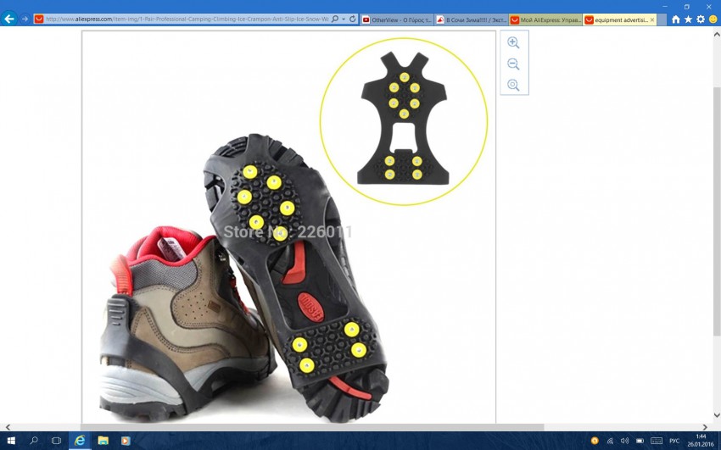Open File Explorer from the taskbar
Image resolution: width=721 pixels, height=450 pixels.
point(103,441)
